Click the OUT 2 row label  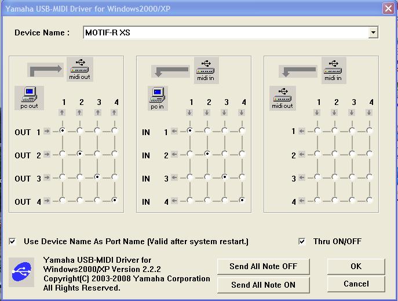tap(28, 155)
